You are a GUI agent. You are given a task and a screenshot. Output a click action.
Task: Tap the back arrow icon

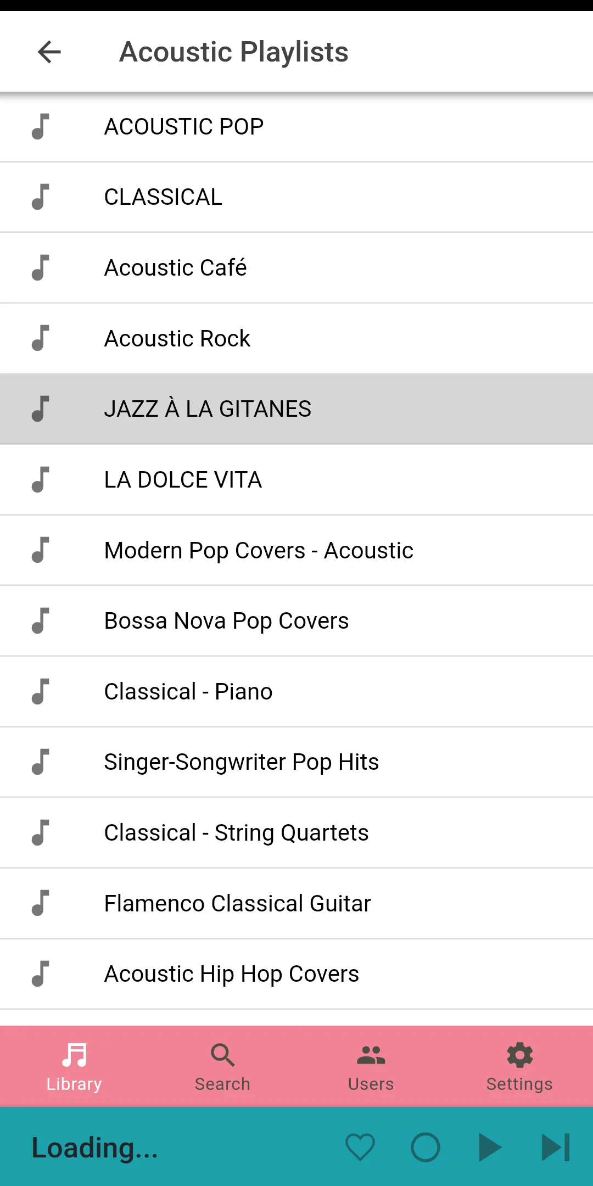[49, 52]
